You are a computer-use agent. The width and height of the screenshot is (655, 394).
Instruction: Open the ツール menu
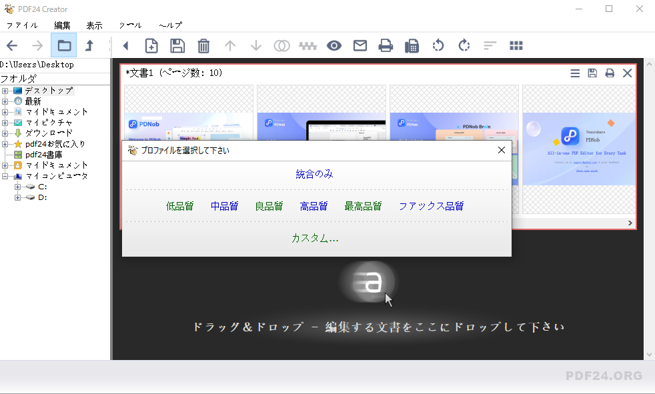tap(129, 25)
